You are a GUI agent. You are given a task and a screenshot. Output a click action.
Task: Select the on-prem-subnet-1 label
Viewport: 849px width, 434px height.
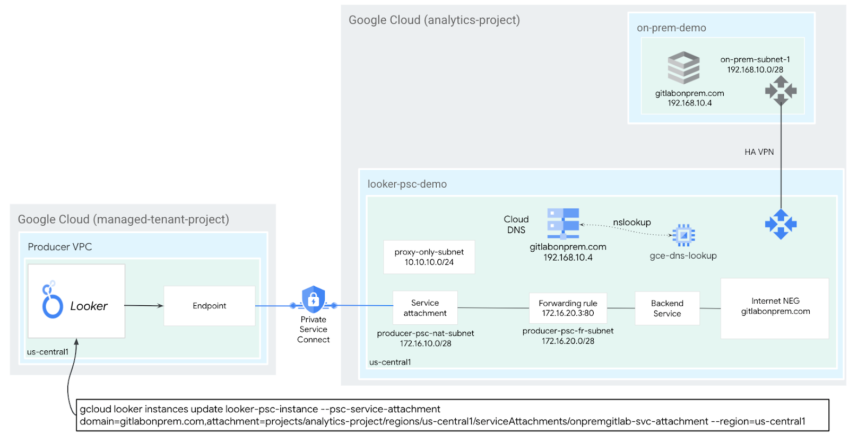point(755,60)
